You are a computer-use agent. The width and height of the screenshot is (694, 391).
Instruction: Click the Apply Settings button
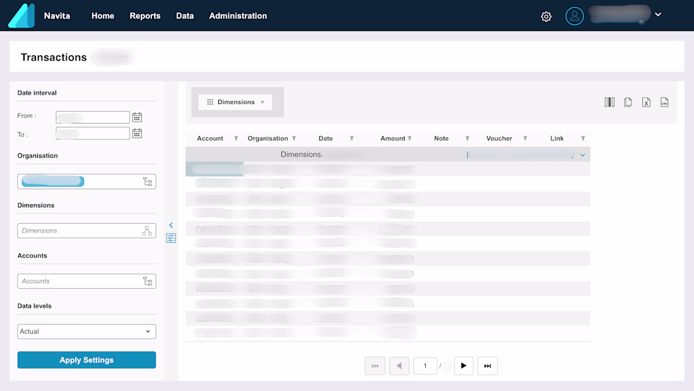pos(87,360)
